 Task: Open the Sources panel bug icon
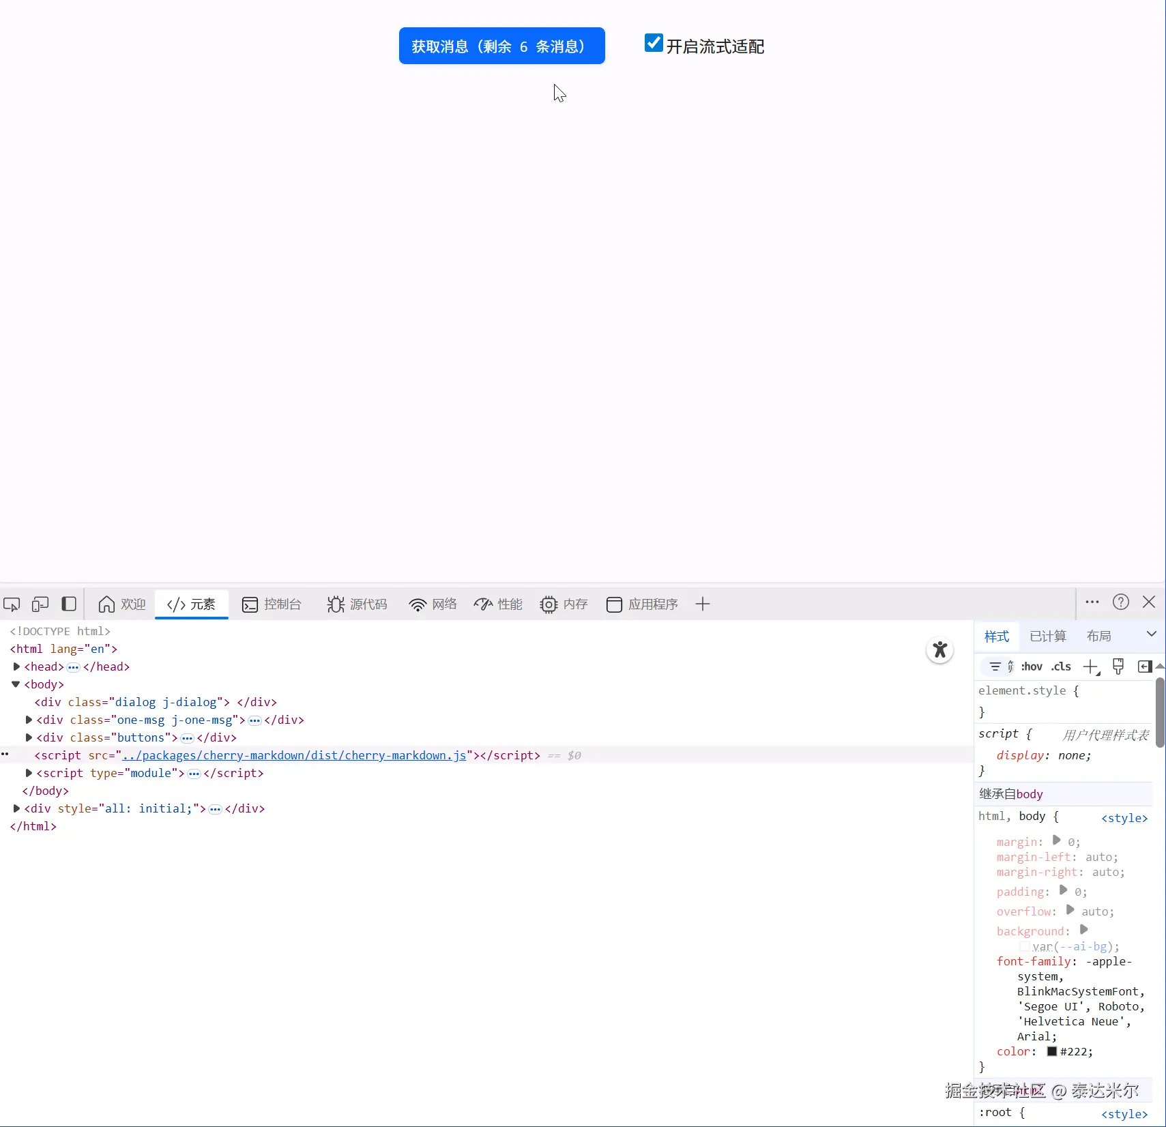tap(336, 604)
